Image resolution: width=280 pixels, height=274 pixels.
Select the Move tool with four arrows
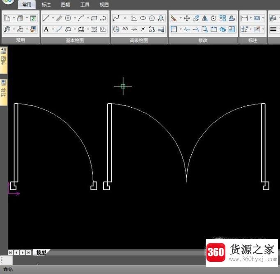coord(187,18)
